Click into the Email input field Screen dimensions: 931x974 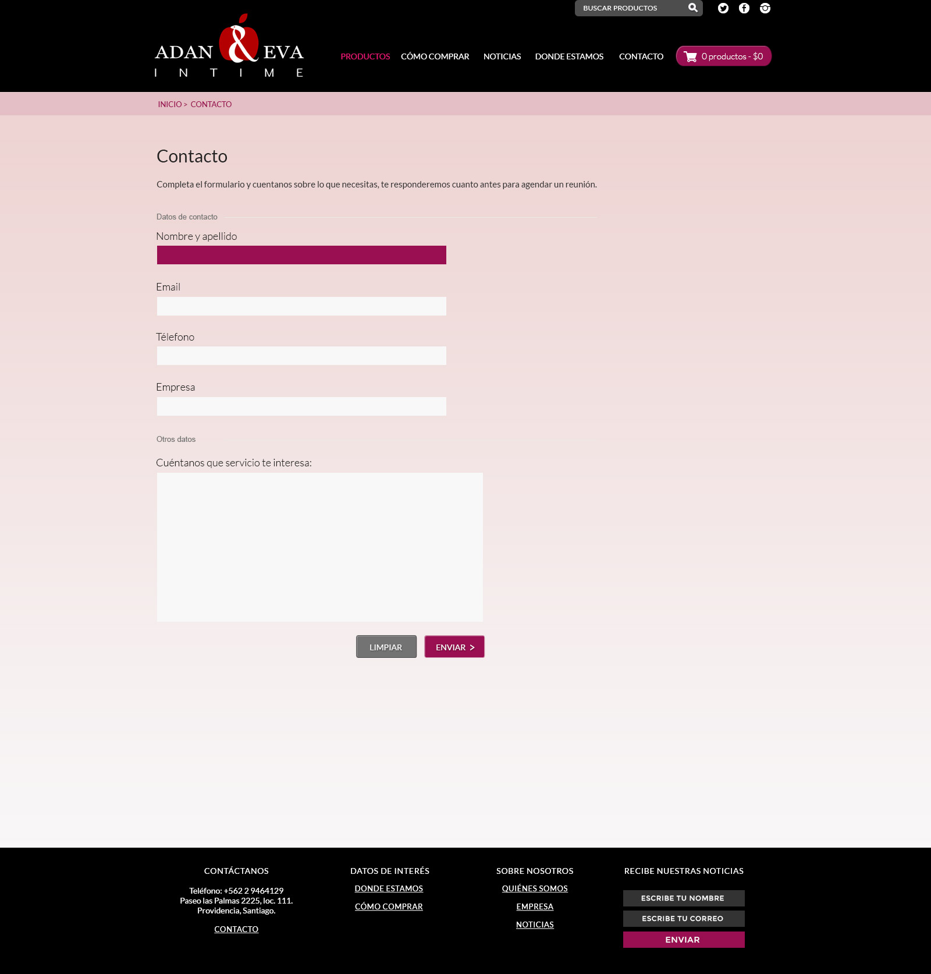point(301,306)
